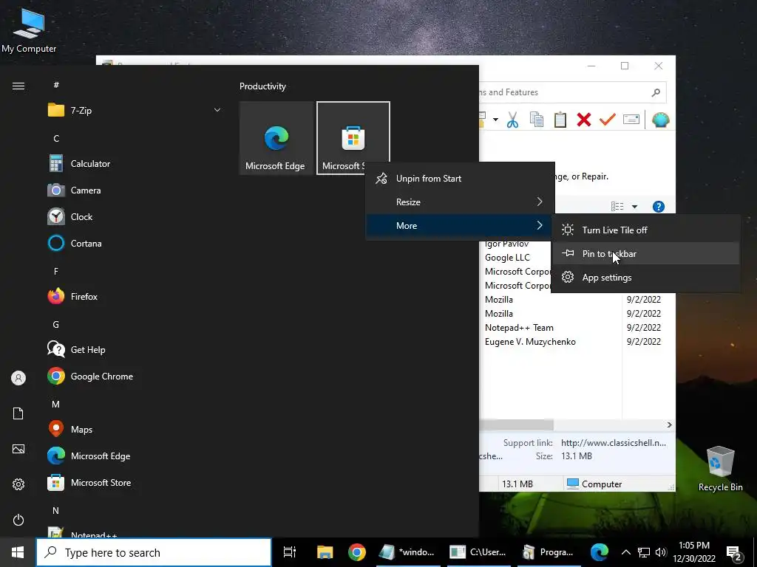Select Unpin from Start

coord(460,179)
